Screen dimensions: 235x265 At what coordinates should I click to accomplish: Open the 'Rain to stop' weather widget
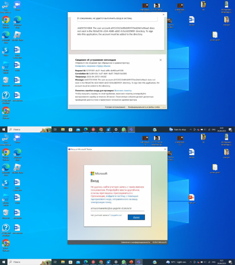(x=177, y=130)
